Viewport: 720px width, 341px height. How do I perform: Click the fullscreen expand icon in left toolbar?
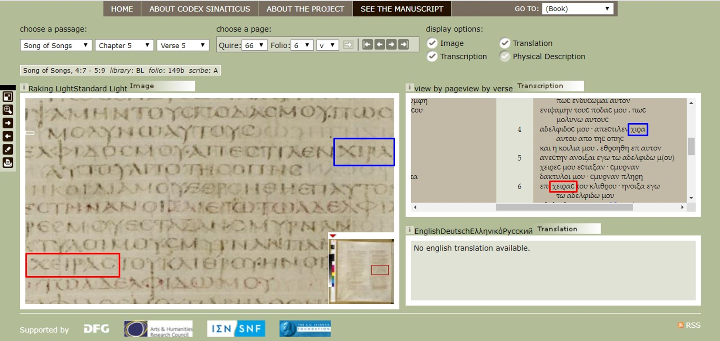(8, 97)
